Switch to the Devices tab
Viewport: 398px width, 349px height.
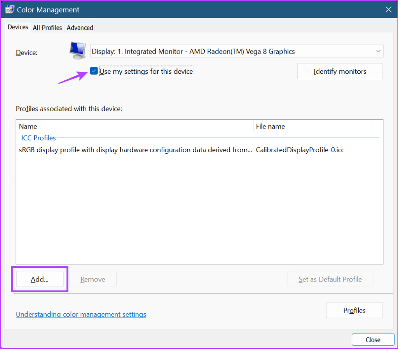click(18, 27)
